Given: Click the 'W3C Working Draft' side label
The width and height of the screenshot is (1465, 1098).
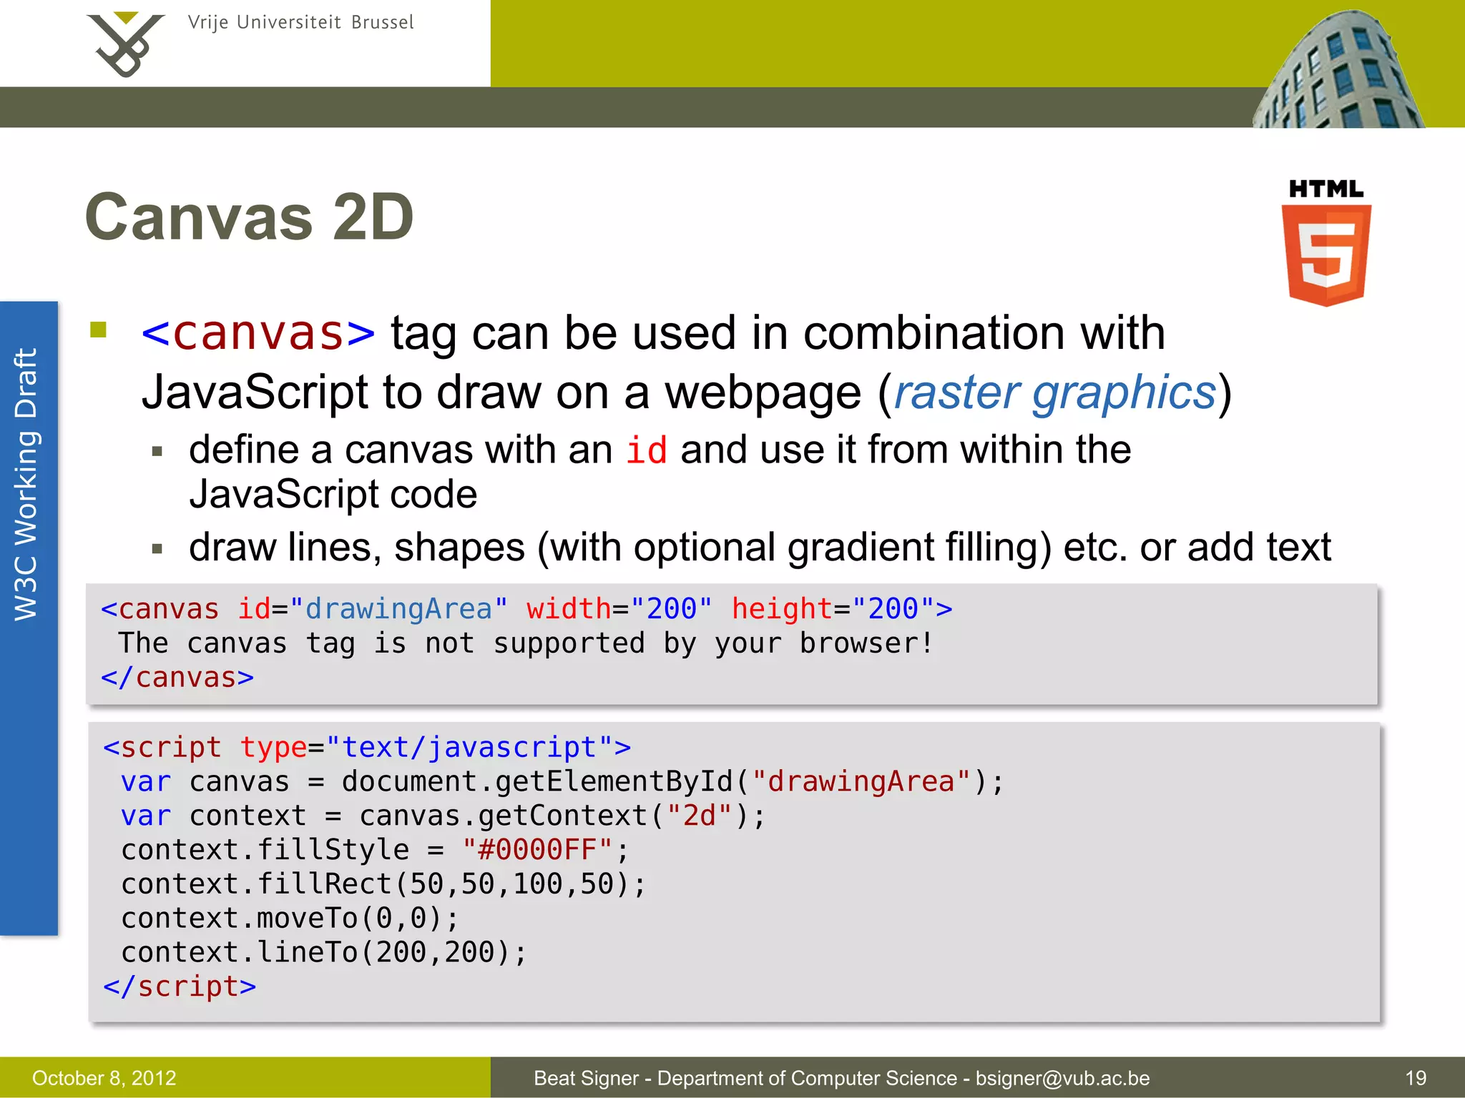Looking at the screenshot, I should pyautogui.click(x=26, y=485).
